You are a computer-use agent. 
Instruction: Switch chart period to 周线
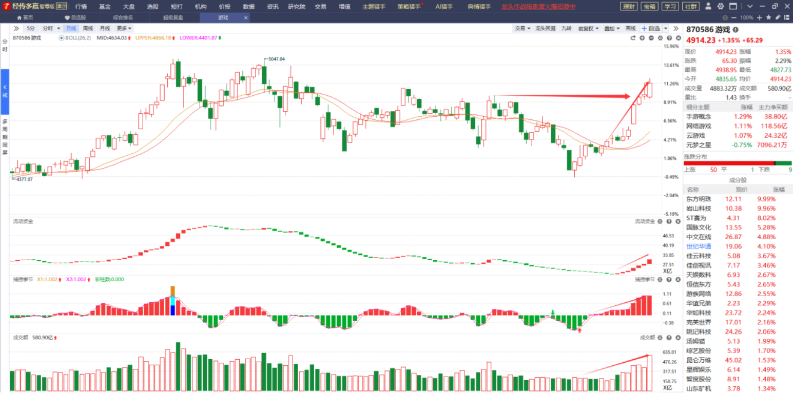[88, 29]
